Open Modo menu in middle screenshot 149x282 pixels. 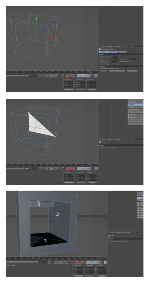point(103,139)
